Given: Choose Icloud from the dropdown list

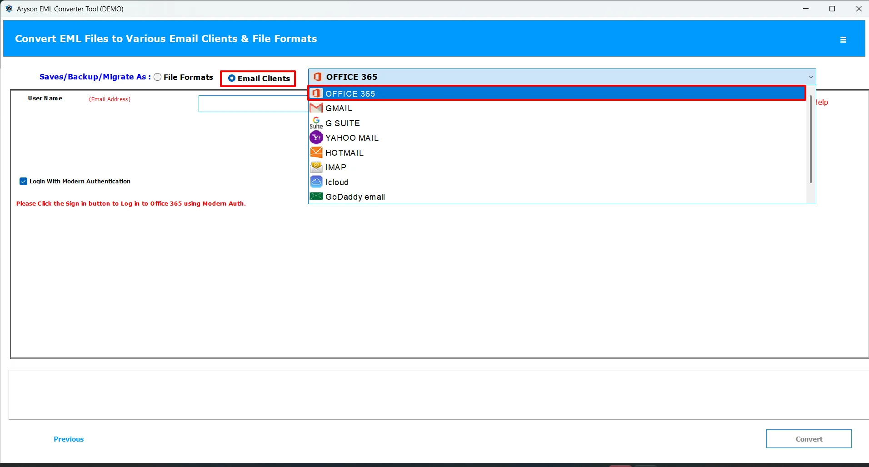Looking at the screenshot, I should coord(557,182).
